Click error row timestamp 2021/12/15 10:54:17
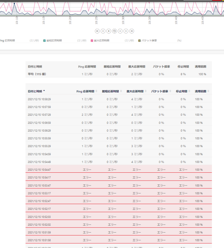Image resolution: width=224 pixels, height=248 pixels. tap(39, 178)
